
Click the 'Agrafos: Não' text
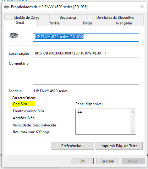click(x=24, y=118)
